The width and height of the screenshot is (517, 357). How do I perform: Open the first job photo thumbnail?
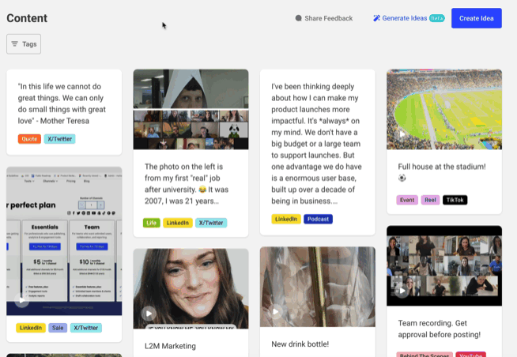click(x=191, y=109)
